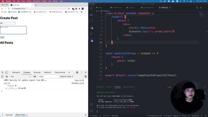
Task: Open the Facebook bookmark
Action: coord(13,12)
